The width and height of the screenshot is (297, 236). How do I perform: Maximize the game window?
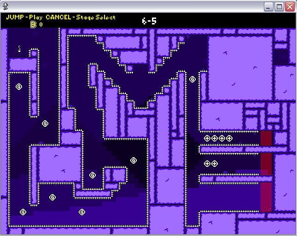coord(280,6)
